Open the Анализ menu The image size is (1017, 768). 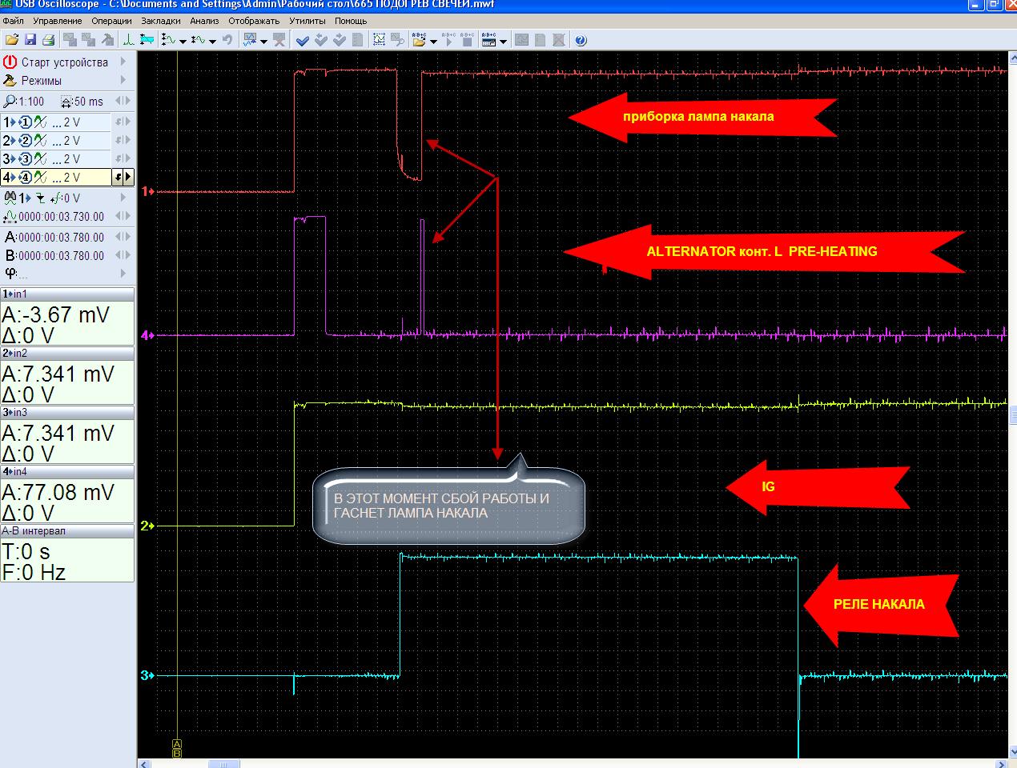point(204,21)
